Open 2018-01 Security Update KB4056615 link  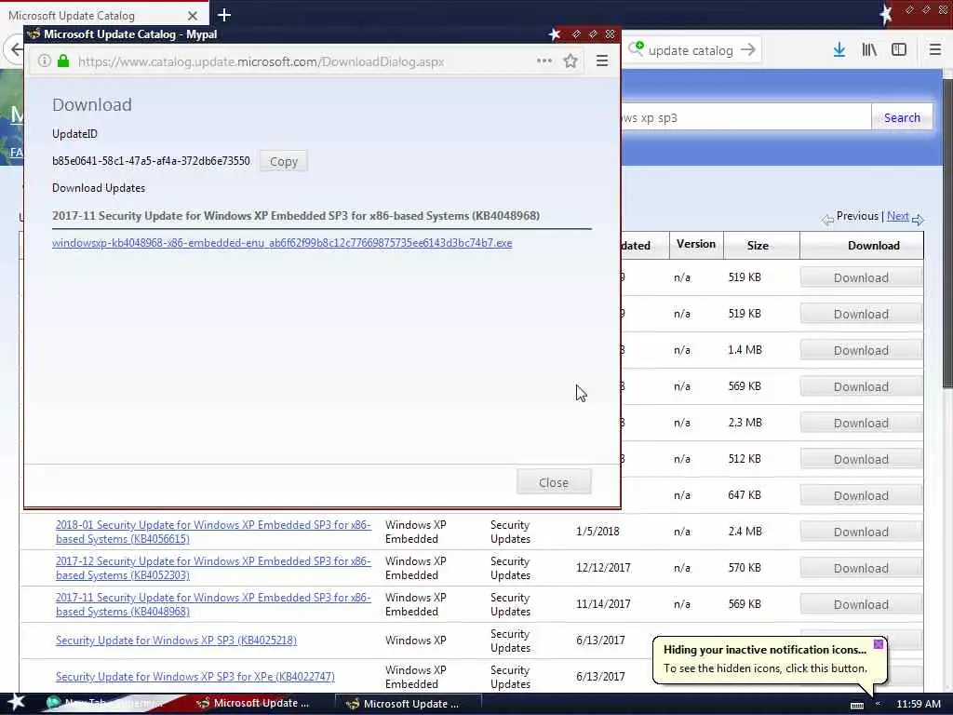pyautogui.click(x=213, y=532)
